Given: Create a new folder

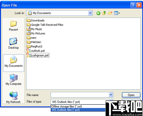Looking at the screenshot, I should click(x=110, y=13).
